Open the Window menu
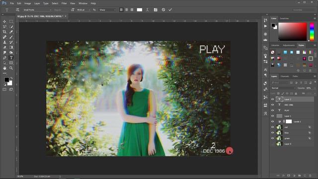Image resolution: width=318 pixels, height=179 pixels. (83, 3)
